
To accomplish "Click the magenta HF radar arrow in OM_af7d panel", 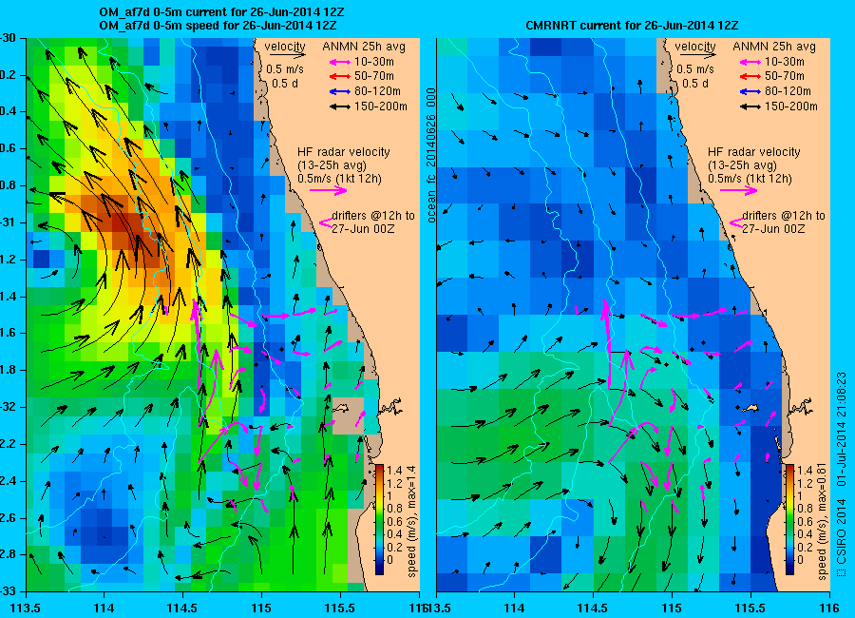I will [329, 190].
